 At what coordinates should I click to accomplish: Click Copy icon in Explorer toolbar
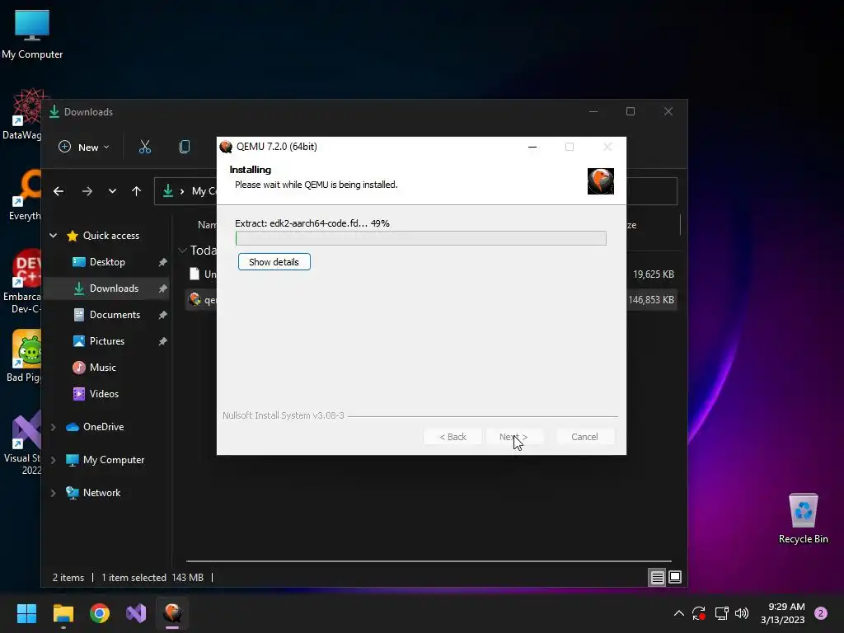185,147
